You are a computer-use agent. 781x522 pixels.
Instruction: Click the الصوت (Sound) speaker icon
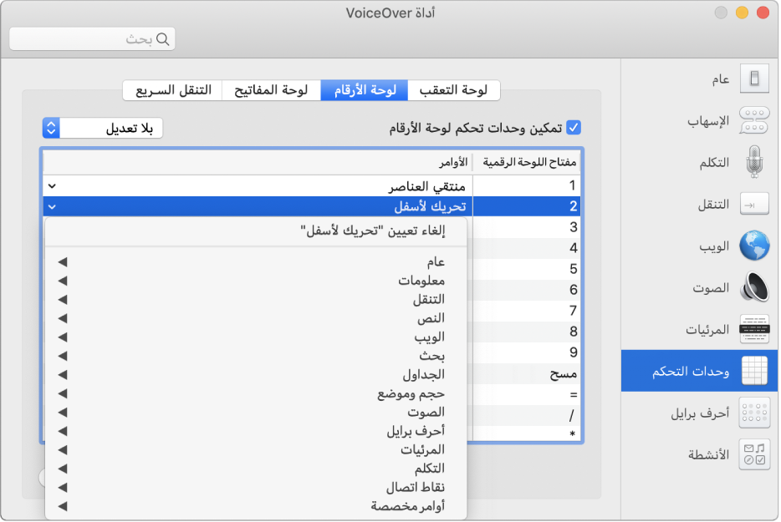[x=754, y=286]
